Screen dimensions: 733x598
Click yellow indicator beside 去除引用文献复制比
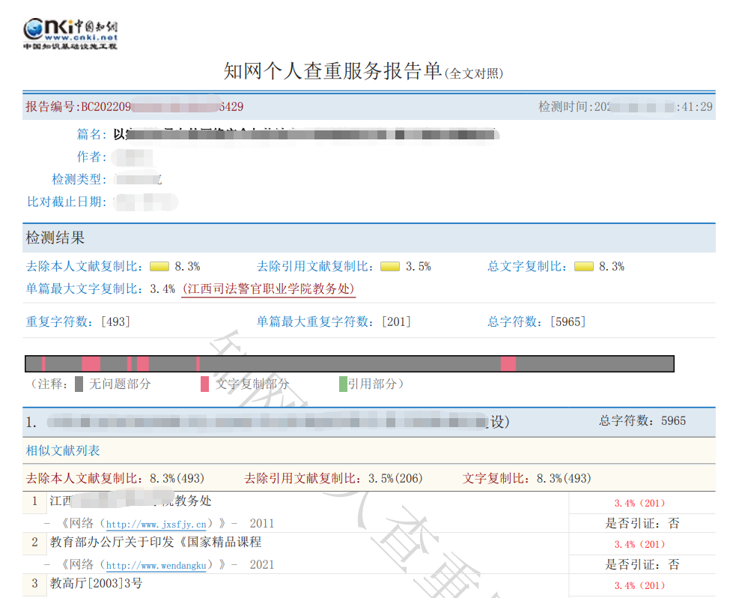pos(389,266)
